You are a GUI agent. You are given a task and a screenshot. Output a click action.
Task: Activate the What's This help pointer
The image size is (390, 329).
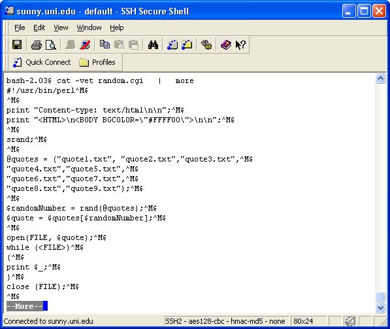click(240, 45)
